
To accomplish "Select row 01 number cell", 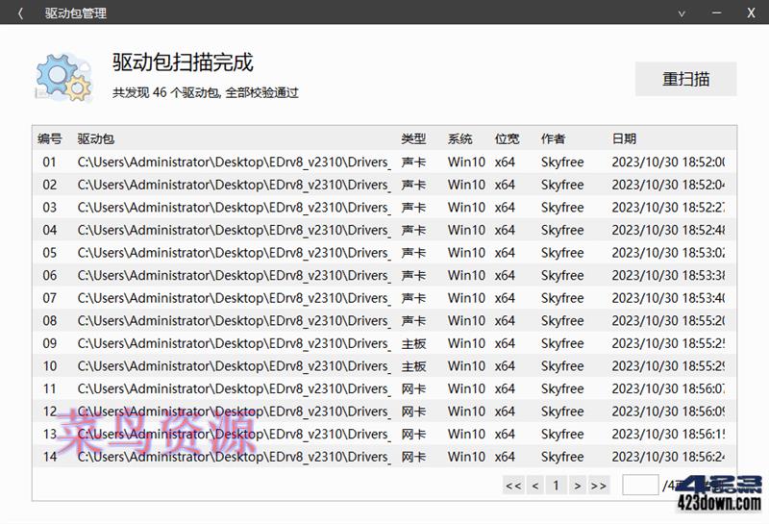I will (50, 162).
